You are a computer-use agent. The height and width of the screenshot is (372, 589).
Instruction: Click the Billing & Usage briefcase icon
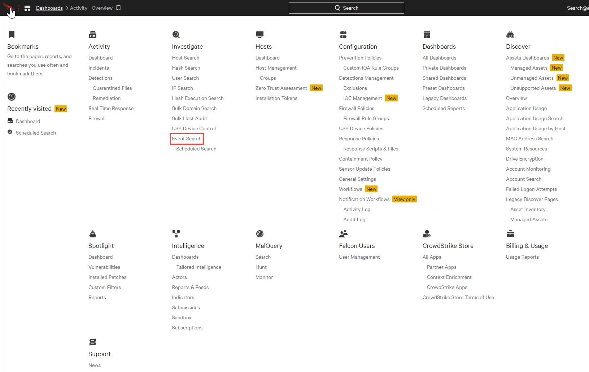pos(510,234)
